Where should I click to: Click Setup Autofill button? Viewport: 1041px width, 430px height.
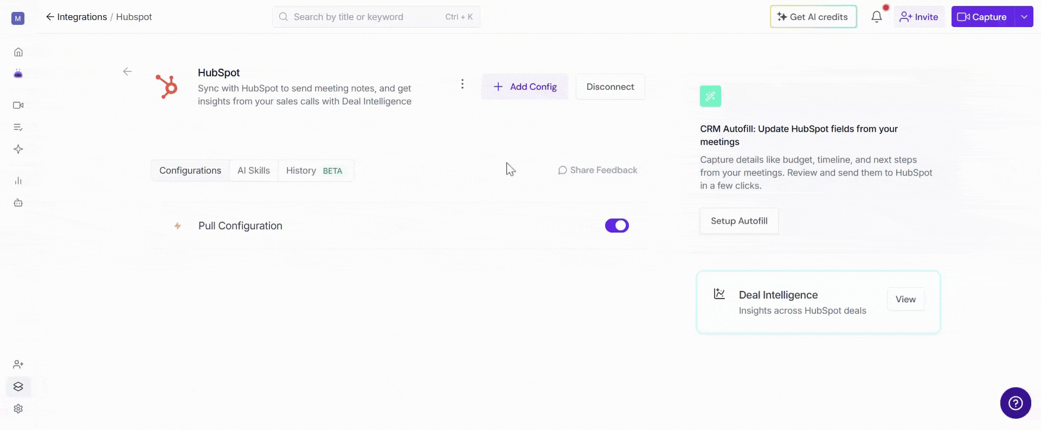(x=739, y=221)
